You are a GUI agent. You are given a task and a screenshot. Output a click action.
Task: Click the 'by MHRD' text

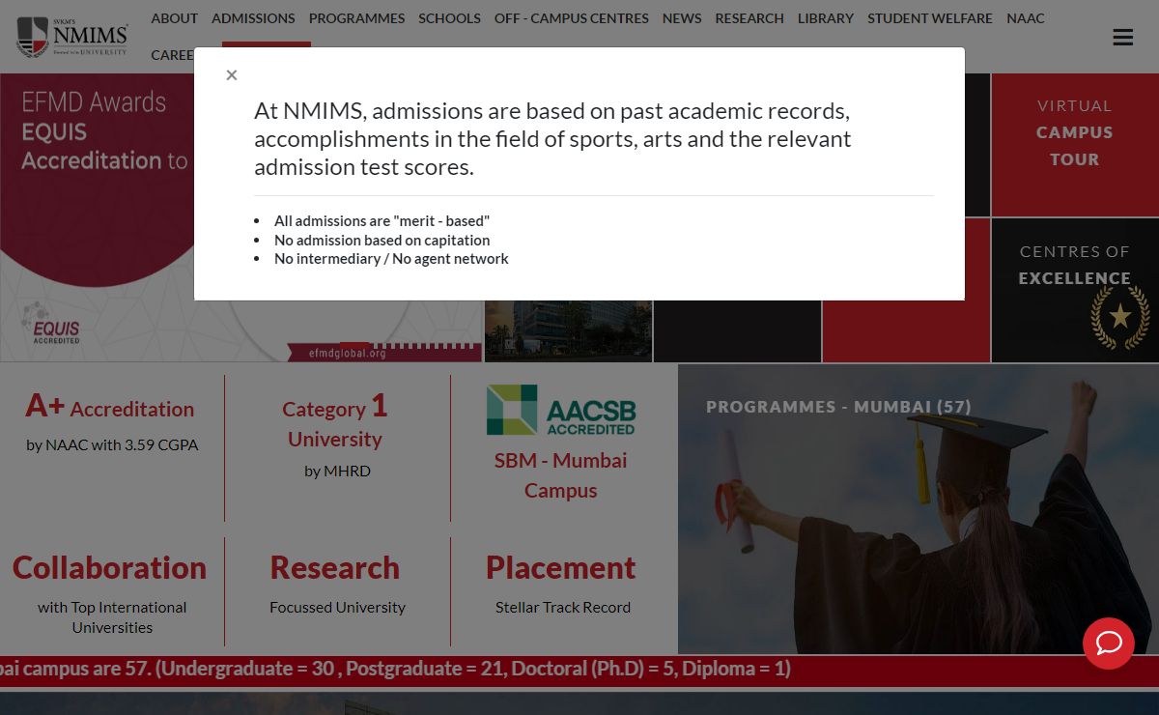337,472
